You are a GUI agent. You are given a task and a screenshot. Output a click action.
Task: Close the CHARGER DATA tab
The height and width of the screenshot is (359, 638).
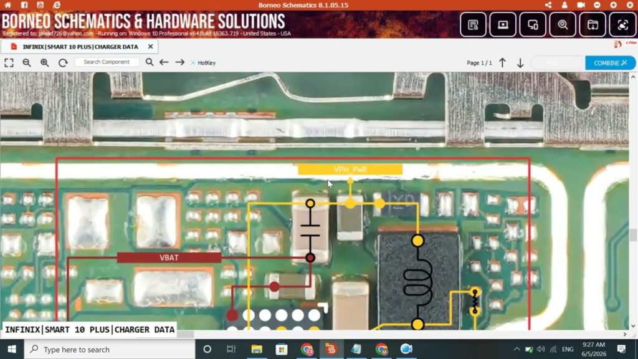151,46
